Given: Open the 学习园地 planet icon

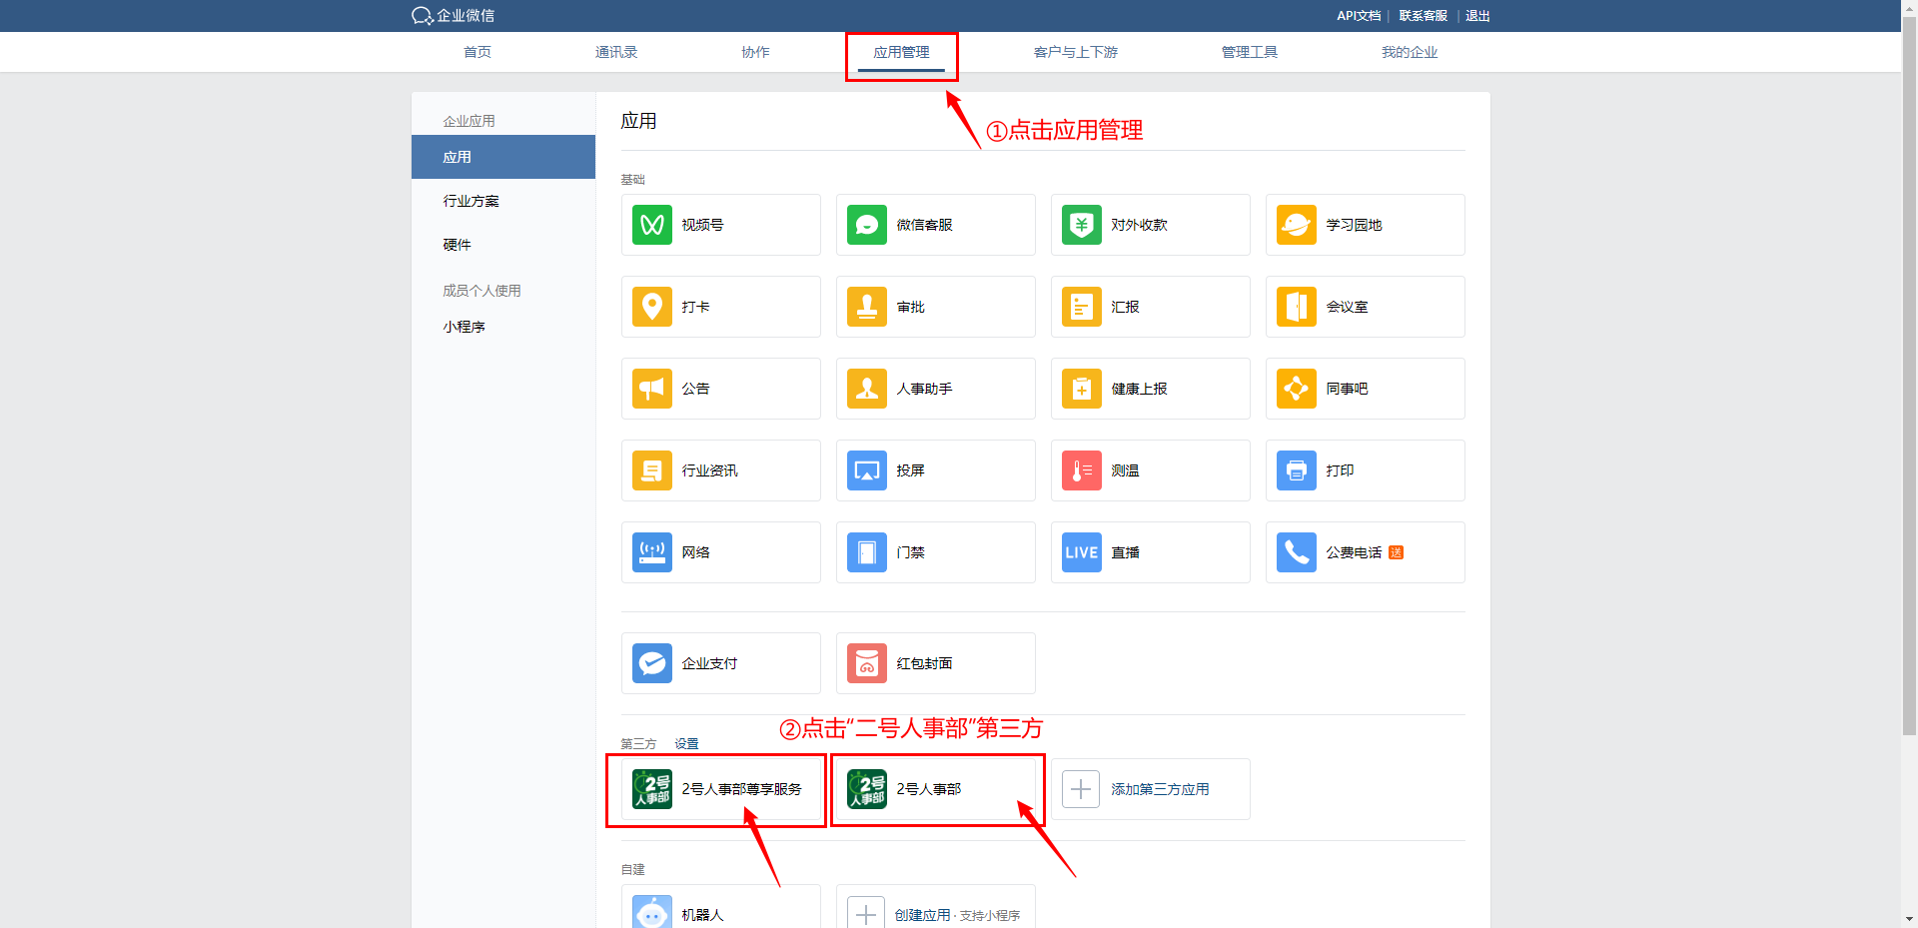Looking at the screenshot, I should pyautogui.click(x=1297, y=225).
